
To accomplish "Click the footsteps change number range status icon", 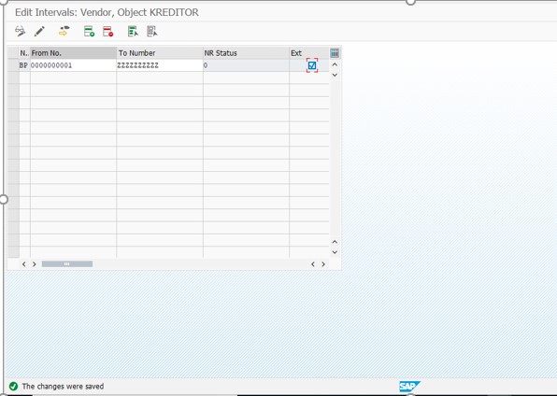I will 64,31.
